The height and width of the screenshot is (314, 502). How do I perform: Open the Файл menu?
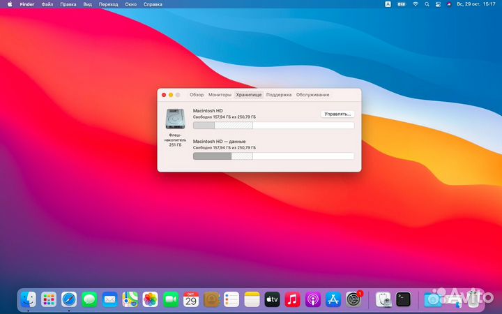[47, 4]
